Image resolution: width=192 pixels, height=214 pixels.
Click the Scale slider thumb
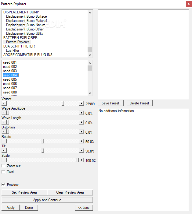pos(78,160)
